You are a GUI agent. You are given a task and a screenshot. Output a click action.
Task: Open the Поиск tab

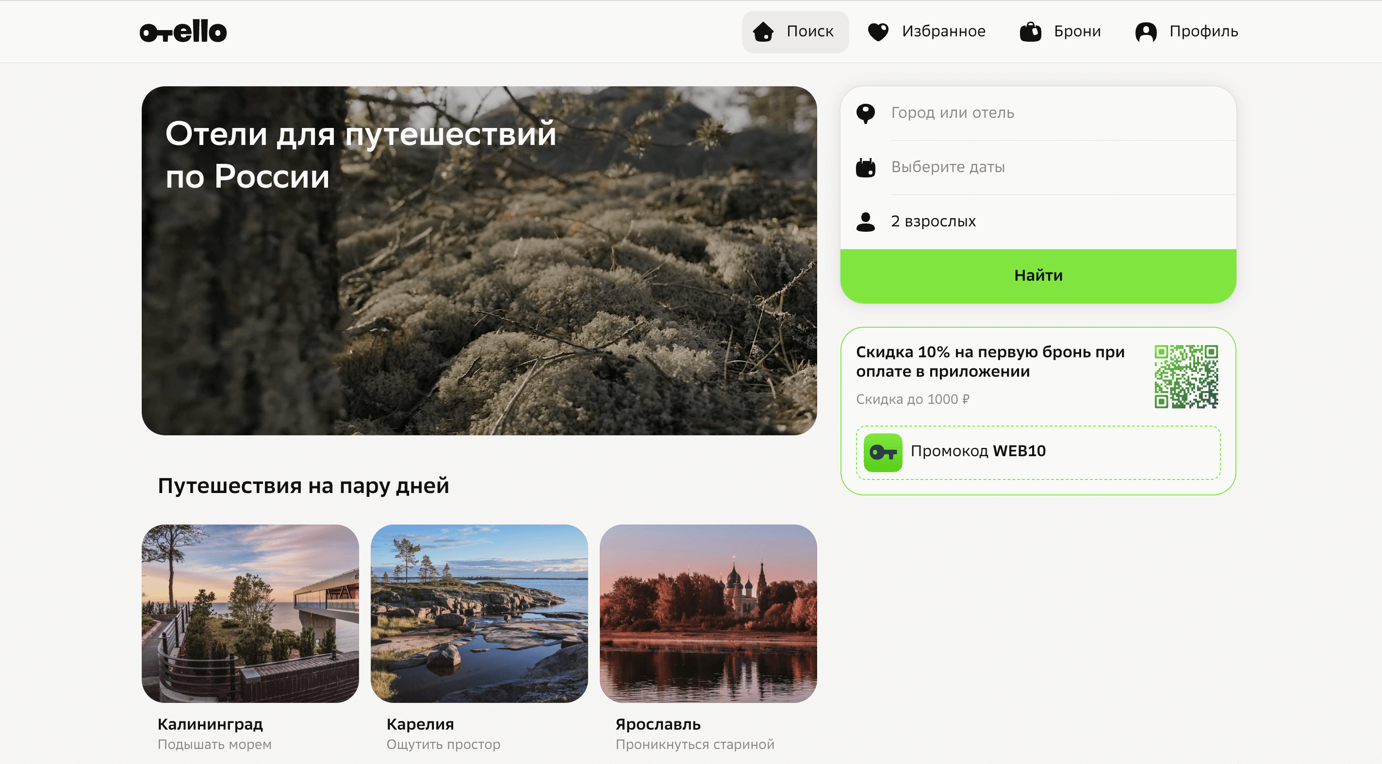click(795, 32)
